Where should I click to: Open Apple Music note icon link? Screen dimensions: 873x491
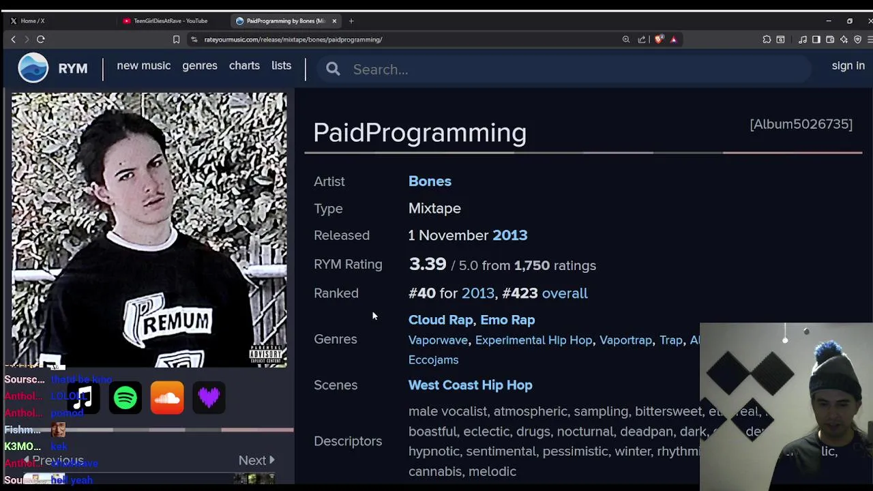pos(83,398)
